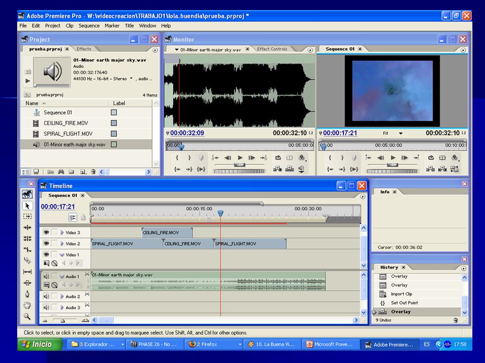The width and height of the screenshot is (485, 363).
Task: Play the Sequence 01 program monitor
Action: pyautogui.click(x=393, y=158)
